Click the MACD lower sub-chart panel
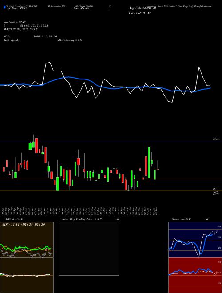This screenshot has width=222, height=293. 27,275
